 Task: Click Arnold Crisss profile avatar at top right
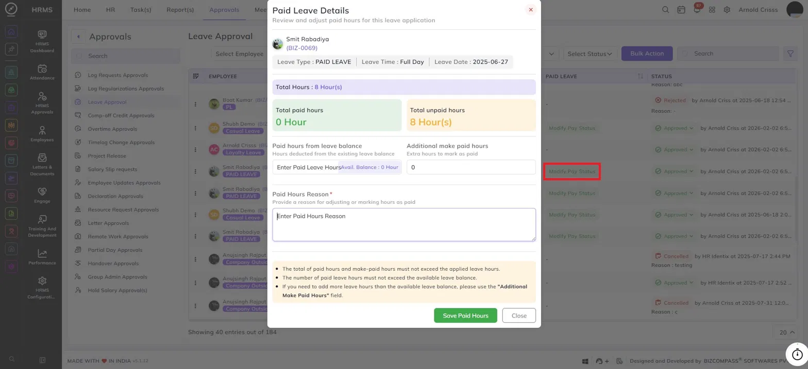pos(796,10)
